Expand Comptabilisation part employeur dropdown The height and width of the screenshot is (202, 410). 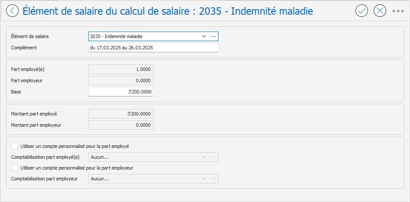(x=204, y=179)
